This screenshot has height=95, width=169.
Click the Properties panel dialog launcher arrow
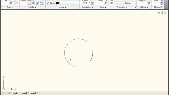pos(135,7)
